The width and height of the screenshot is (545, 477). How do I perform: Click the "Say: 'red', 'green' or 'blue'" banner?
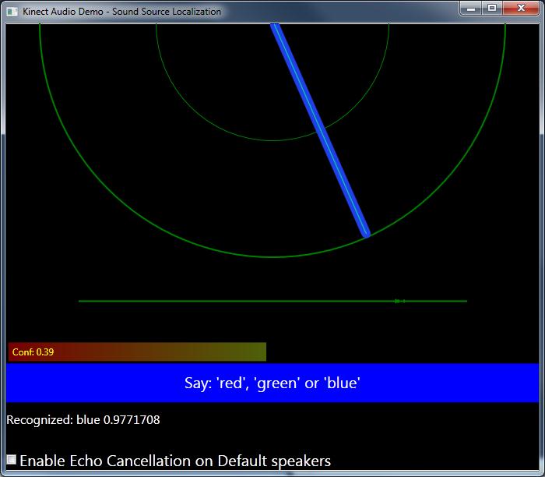coord(272,383)
